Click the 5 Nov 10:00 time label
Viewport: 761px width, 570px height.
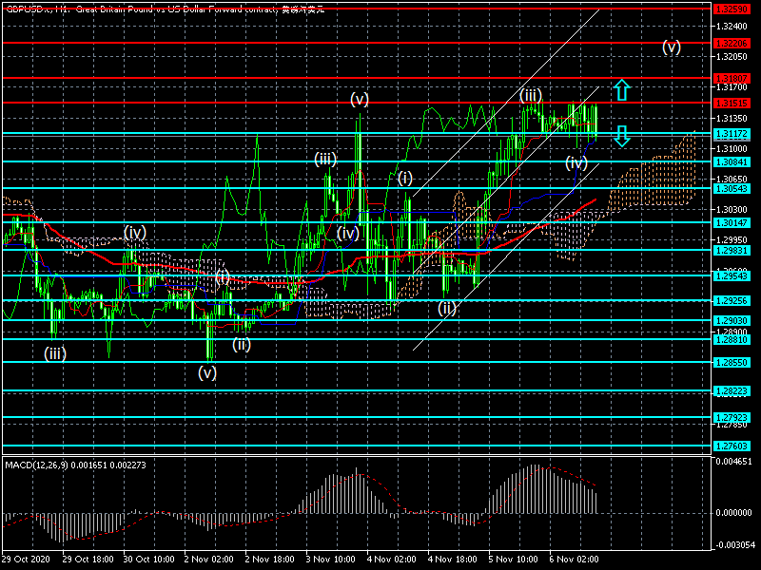514,560
